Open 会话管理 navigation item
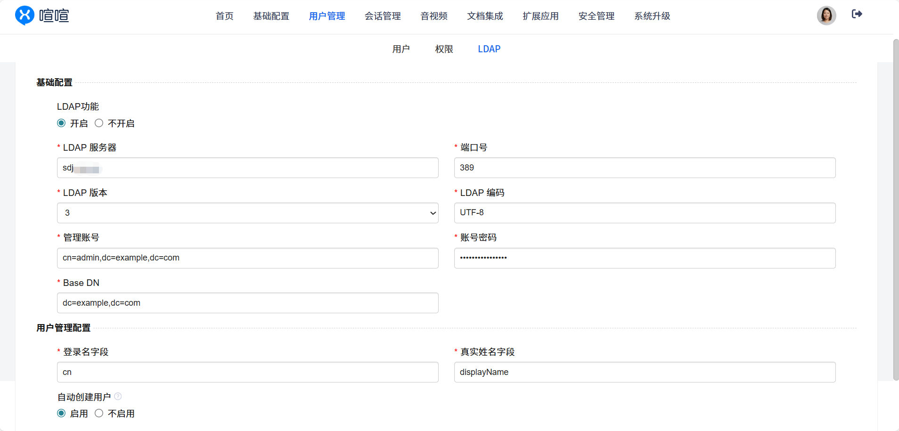The width and height of the screenshot is (899, 431). point(383,16)
